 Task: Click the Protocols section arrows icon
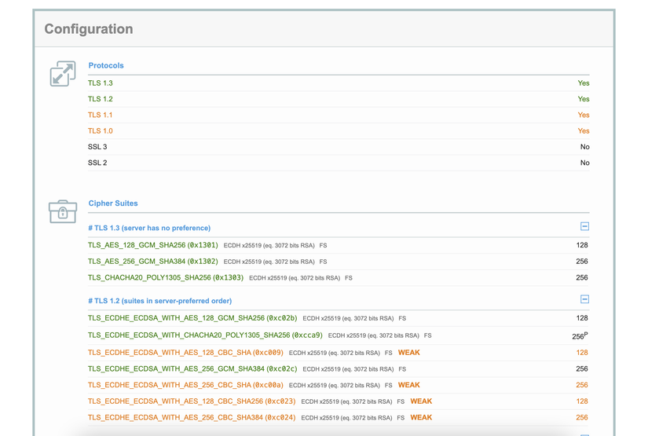(x=63, y=74)
